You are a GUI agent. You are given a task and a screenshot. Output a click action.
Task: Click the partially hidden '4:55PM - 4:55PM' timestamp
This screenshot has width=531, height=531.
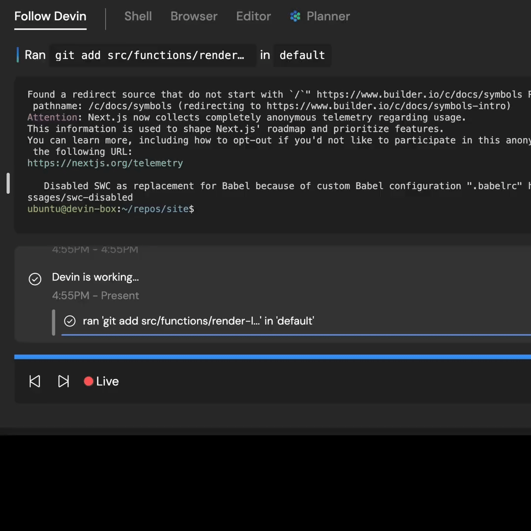point(95,250)
